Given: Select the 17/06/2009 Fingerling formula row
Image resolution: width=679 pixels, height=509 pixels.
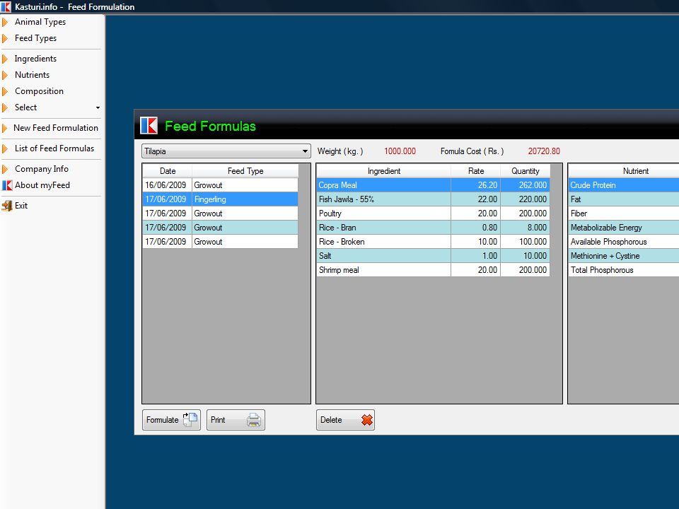Looking at the screenshot, I should tap(221, 199).
